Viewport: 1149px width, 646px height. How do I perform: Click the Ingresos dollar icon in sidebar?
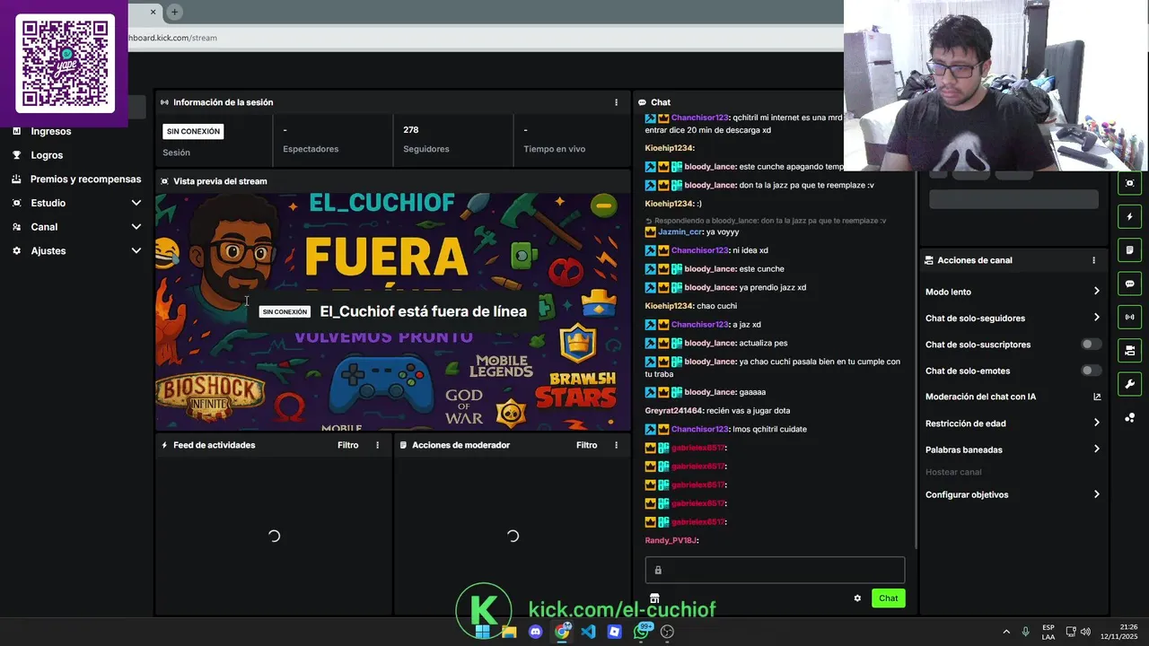coord(16,131)
